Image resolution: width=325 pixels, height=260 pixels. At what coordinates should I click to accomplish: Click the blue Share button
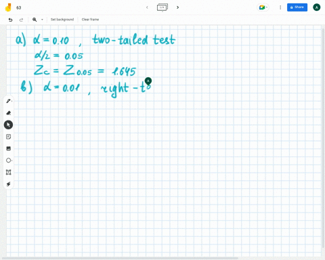tap(297, 7)
